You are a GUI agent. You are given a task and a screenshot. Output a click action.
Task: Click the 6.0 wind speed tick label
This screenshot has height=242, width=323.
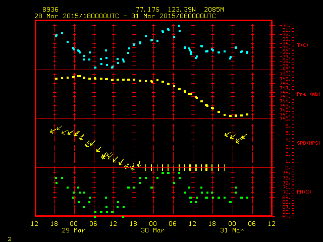click(x=290, y=126)
